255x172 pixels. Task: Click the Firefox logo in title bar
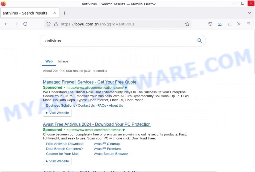click(3, 3)
